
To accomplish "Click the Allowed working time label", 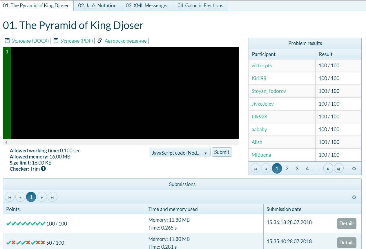I will (34, 151).
